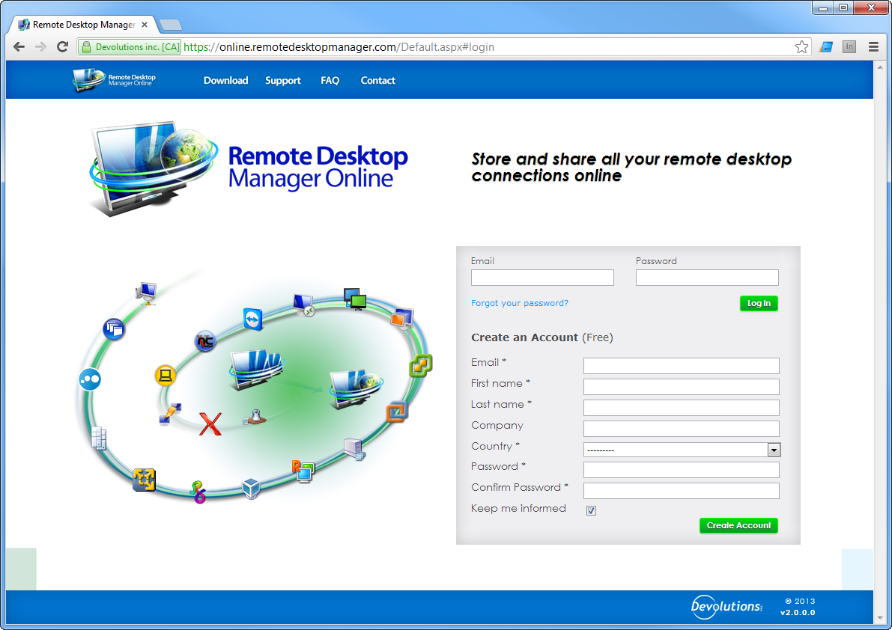Click the green Create Account button
The image size is (892, 630).
pos(738,525)
